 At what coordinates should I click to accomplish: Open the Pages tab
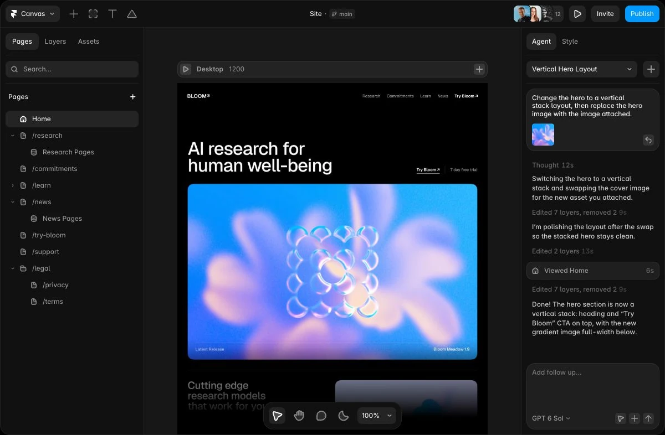(x=22, y=42)
